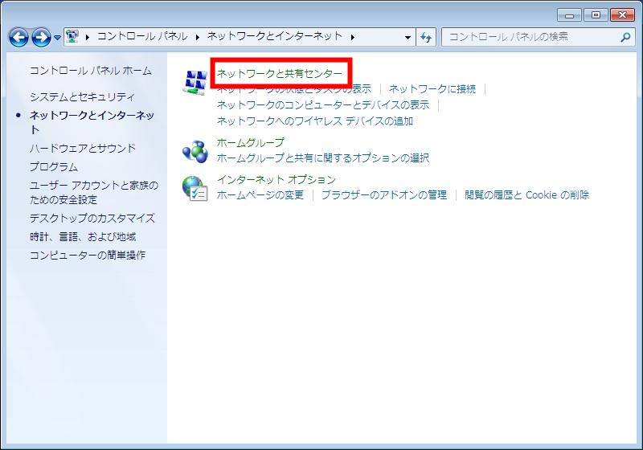
Task: Expand arrow after ネットワークとインターネット breadcrumb
Action: pos(353,37)
